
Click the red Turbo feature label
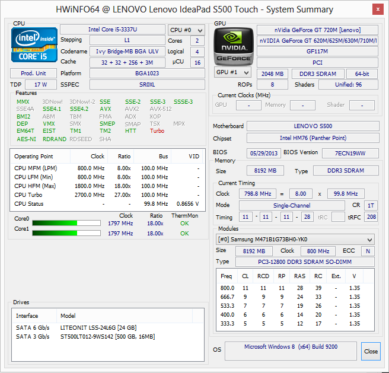coord(157,131)
